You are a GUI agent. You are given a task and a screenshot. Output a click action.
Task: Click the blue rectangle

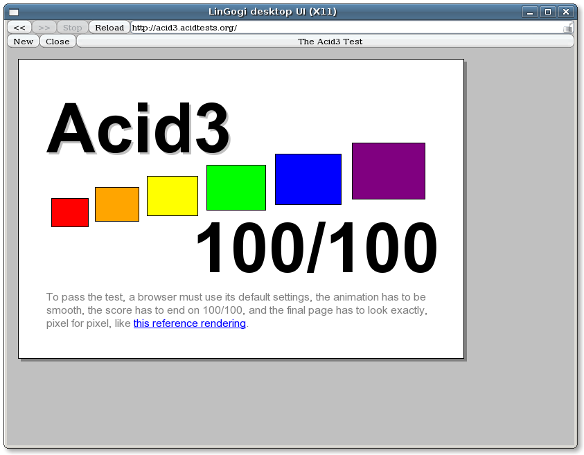coord(308,179)
